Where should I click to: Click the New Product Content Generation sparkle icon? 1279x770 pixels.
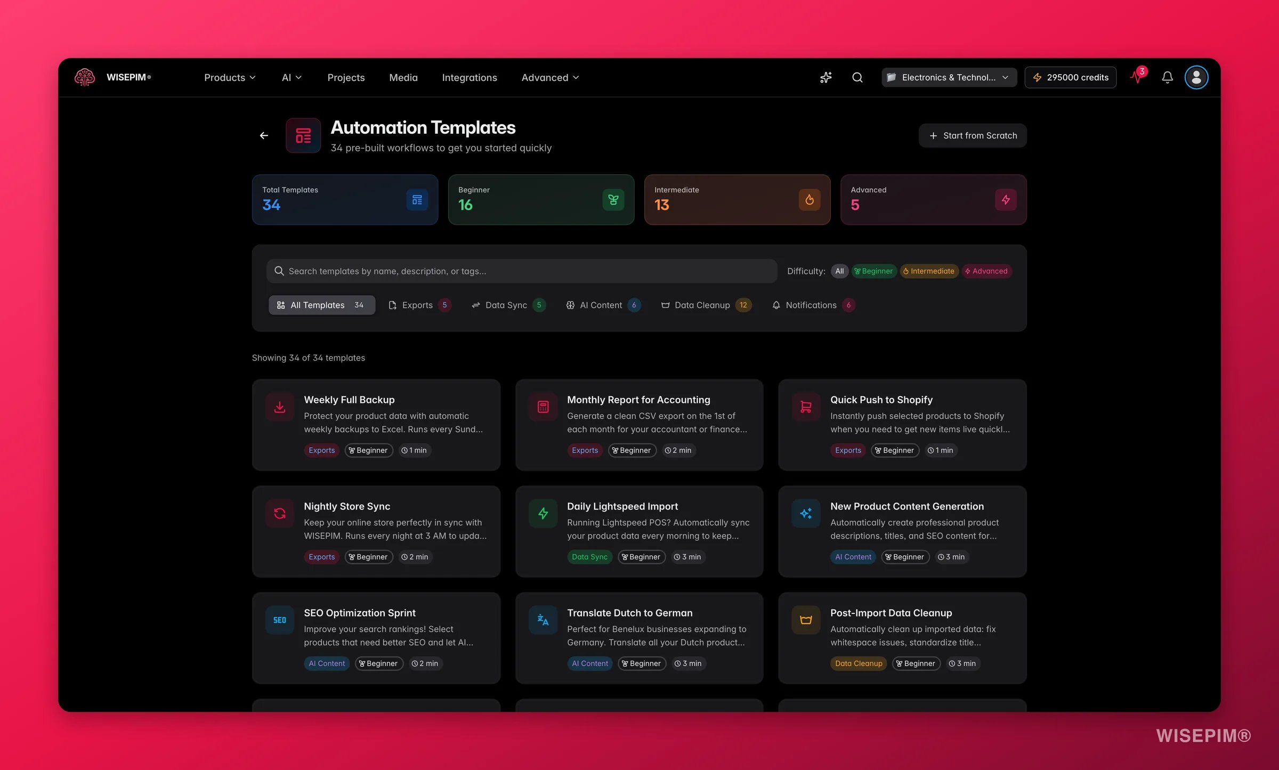[x=806, y=514]
